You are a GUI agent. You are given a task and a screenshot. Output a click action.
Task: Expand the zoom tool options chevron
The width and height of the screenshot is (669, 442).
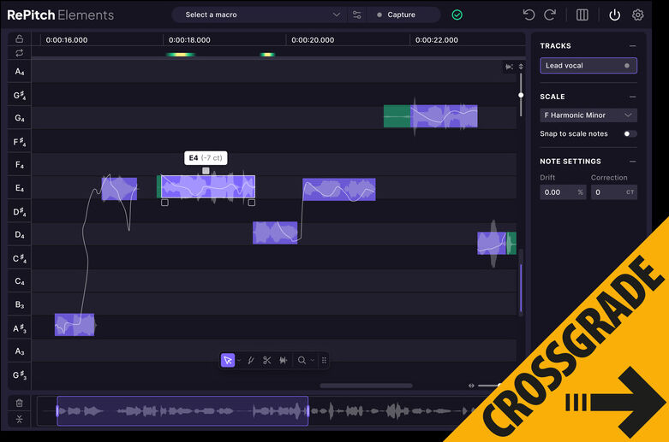pos(313,360)
